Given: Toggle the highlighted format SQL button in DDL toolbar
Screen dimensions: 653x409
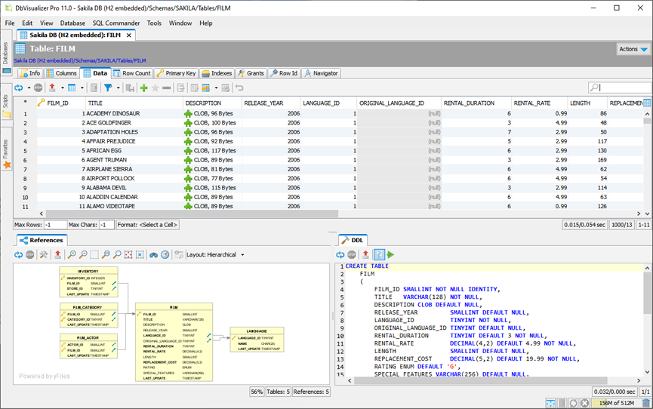Looking at the screenshot, I should pos(379,254).
